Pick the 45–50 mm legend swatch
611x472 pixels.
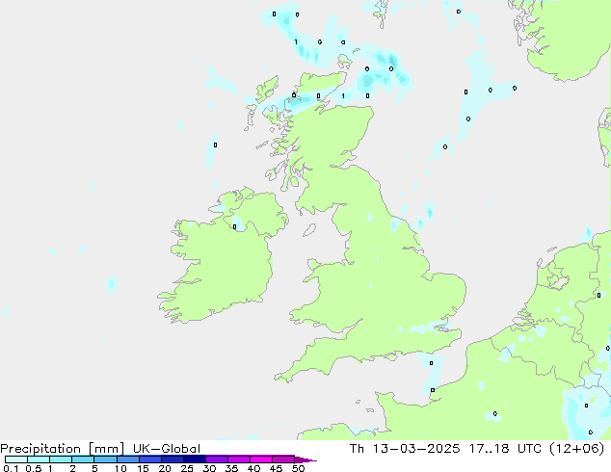tap(283, 459)
